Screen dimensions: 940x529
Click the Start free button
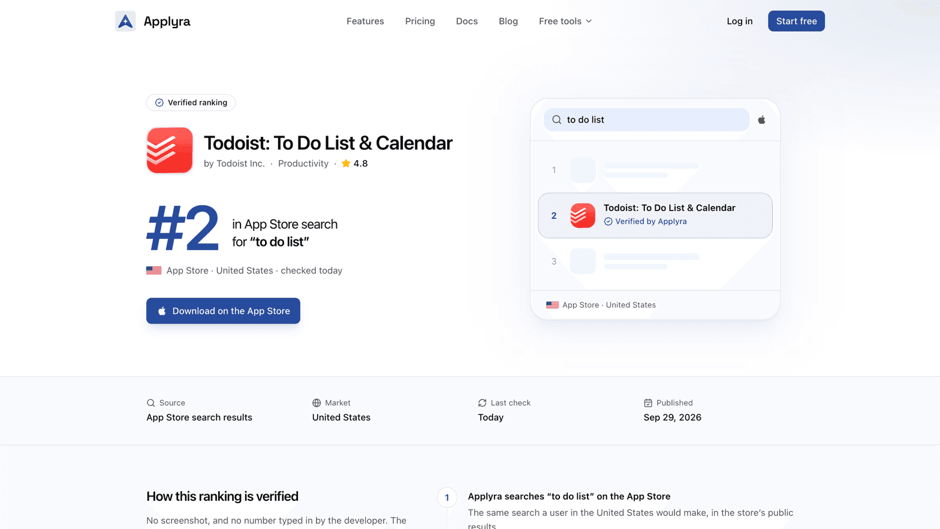pos(796,21)
